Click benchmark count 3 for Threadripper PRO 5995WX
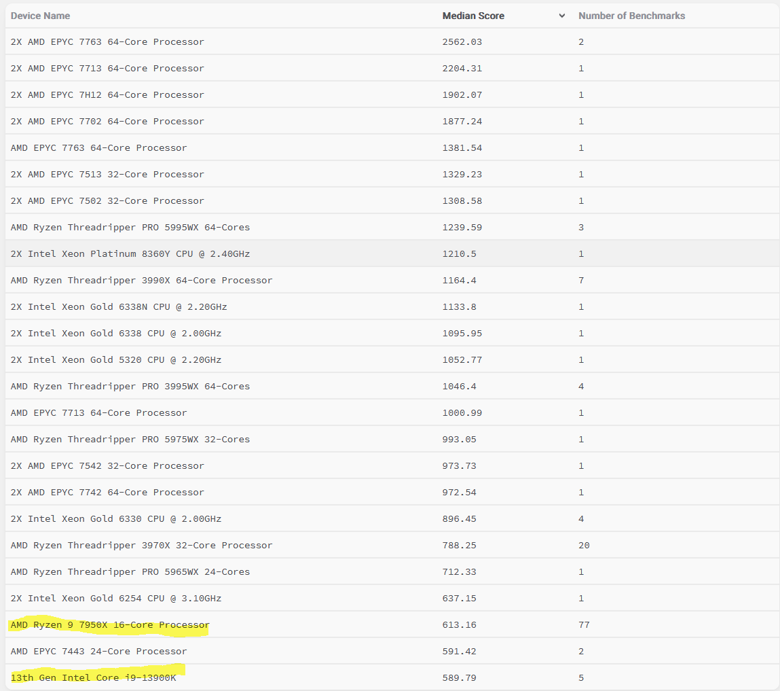 click(x=581, y=228)
